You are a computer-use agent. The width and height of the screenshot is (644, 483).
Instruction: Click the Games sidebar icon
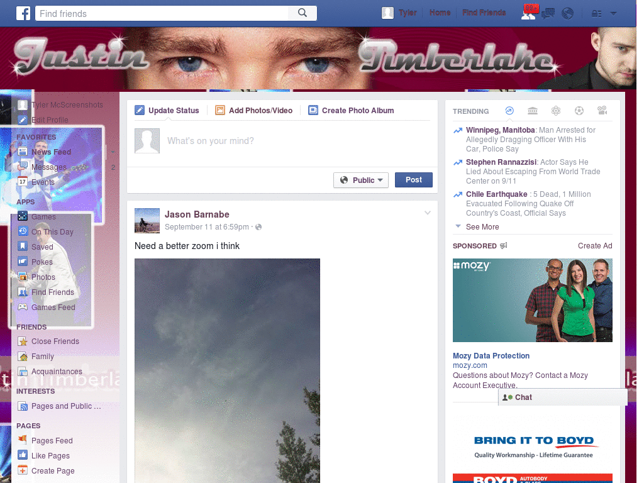click(x=23, y=216)
